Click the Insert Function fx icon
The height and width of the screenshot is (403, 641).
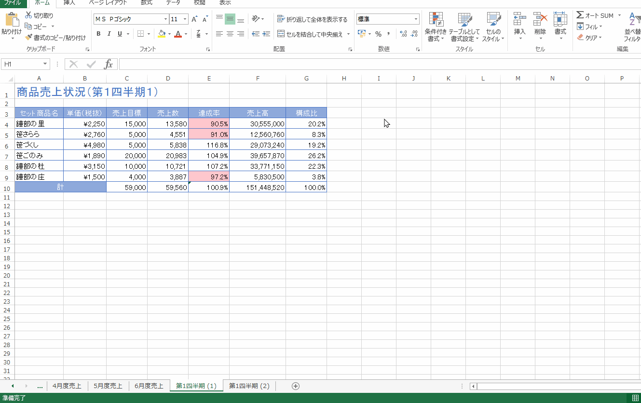click(109, 64)
